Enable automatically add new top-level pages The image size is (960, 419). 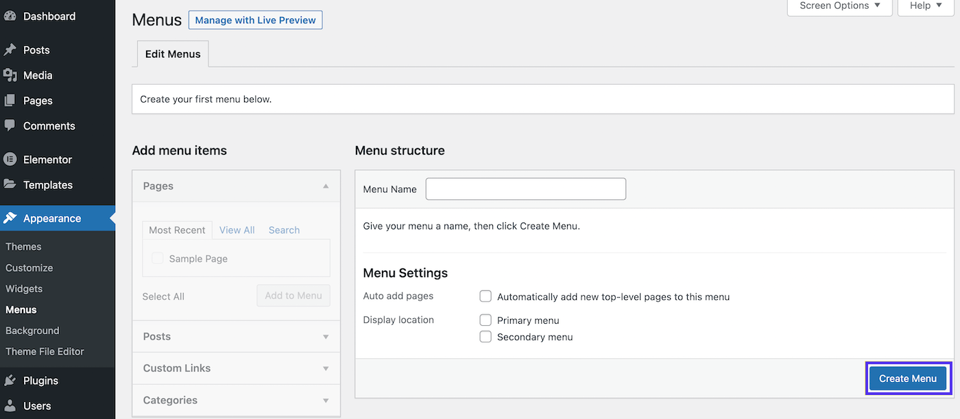click(485, 296)
